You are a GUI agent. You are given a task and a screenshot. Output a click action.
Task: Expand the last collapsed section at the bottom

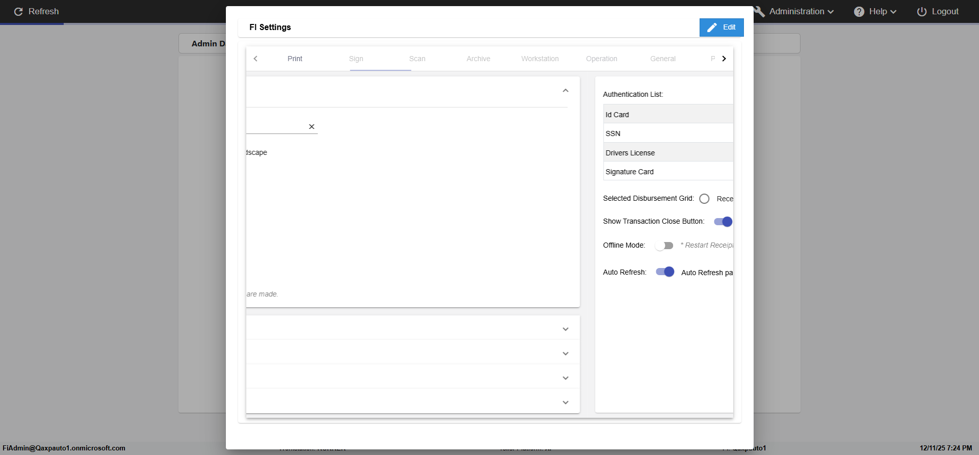(565, 403)
